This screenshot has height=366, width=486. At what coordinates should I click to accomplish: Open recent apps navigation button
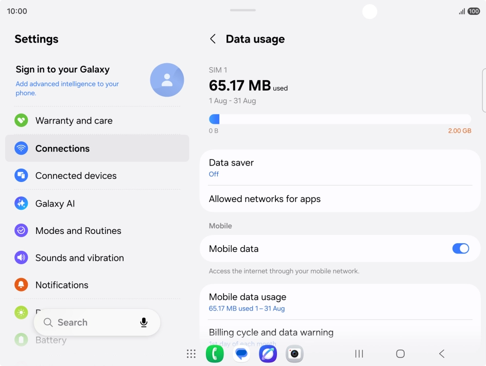[359, 354]
